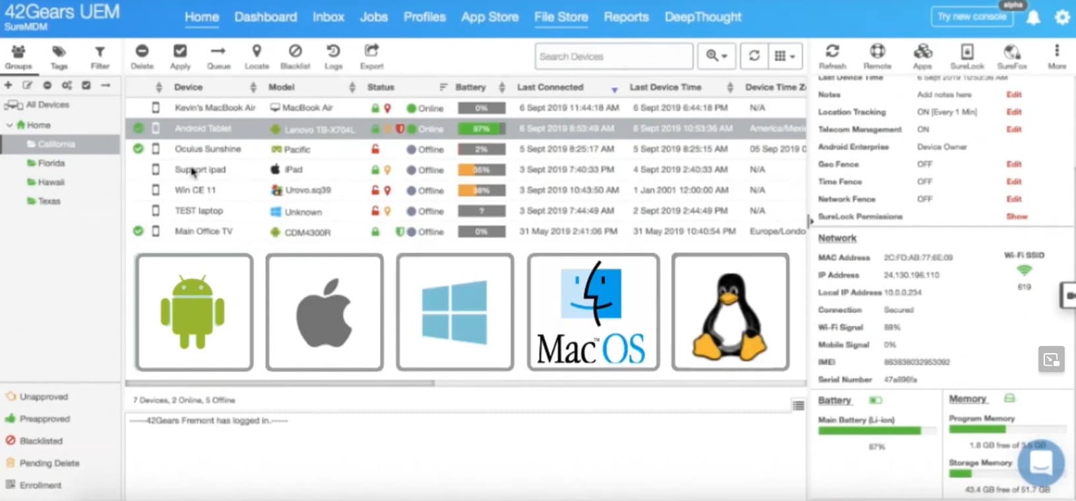Open the Groups view

(x=18, y=57)
